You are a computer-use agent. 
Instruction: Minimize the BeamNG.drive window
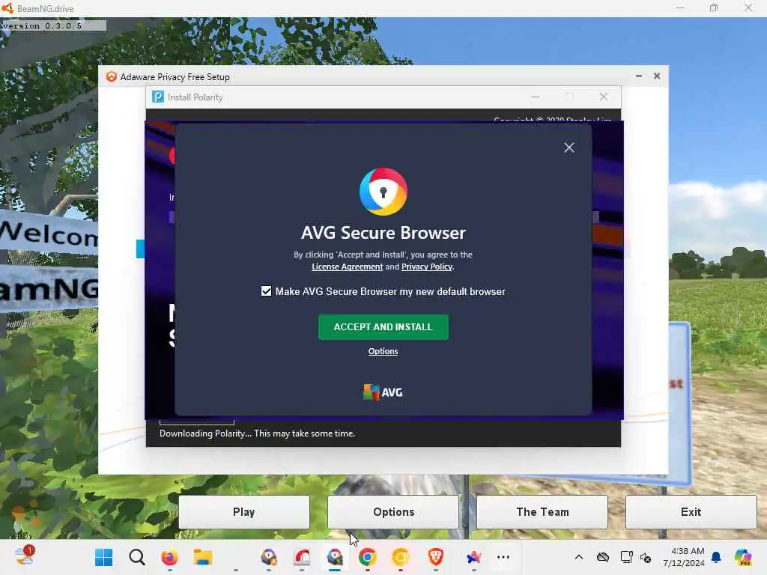pos(680,7)
